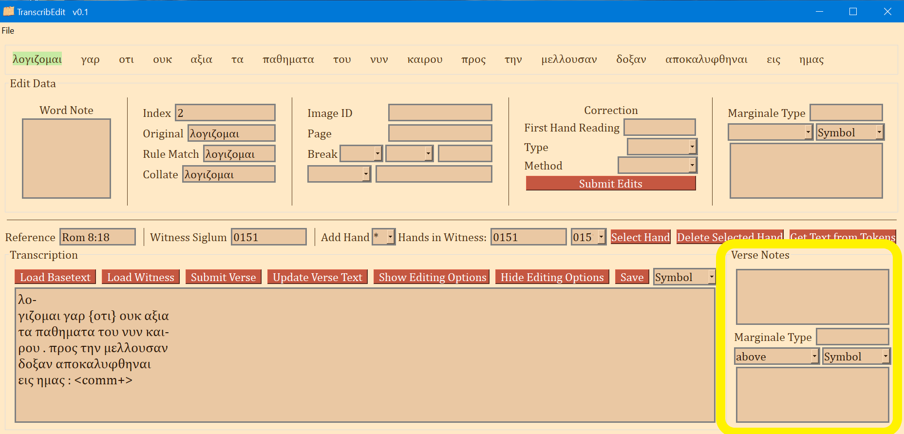This screenshot has width=904, height=434.
Task: Click the Image ID field
Action: pyautogui.click(x=440, y=113)
